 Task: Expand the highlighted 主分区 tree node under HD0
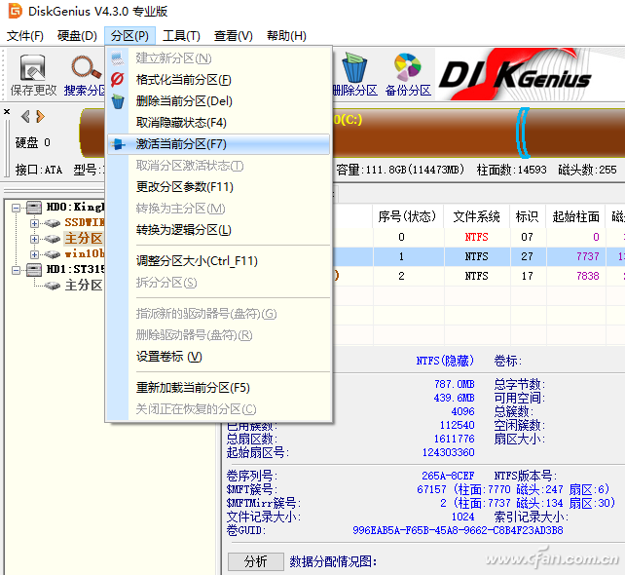(x=35, y=239)
